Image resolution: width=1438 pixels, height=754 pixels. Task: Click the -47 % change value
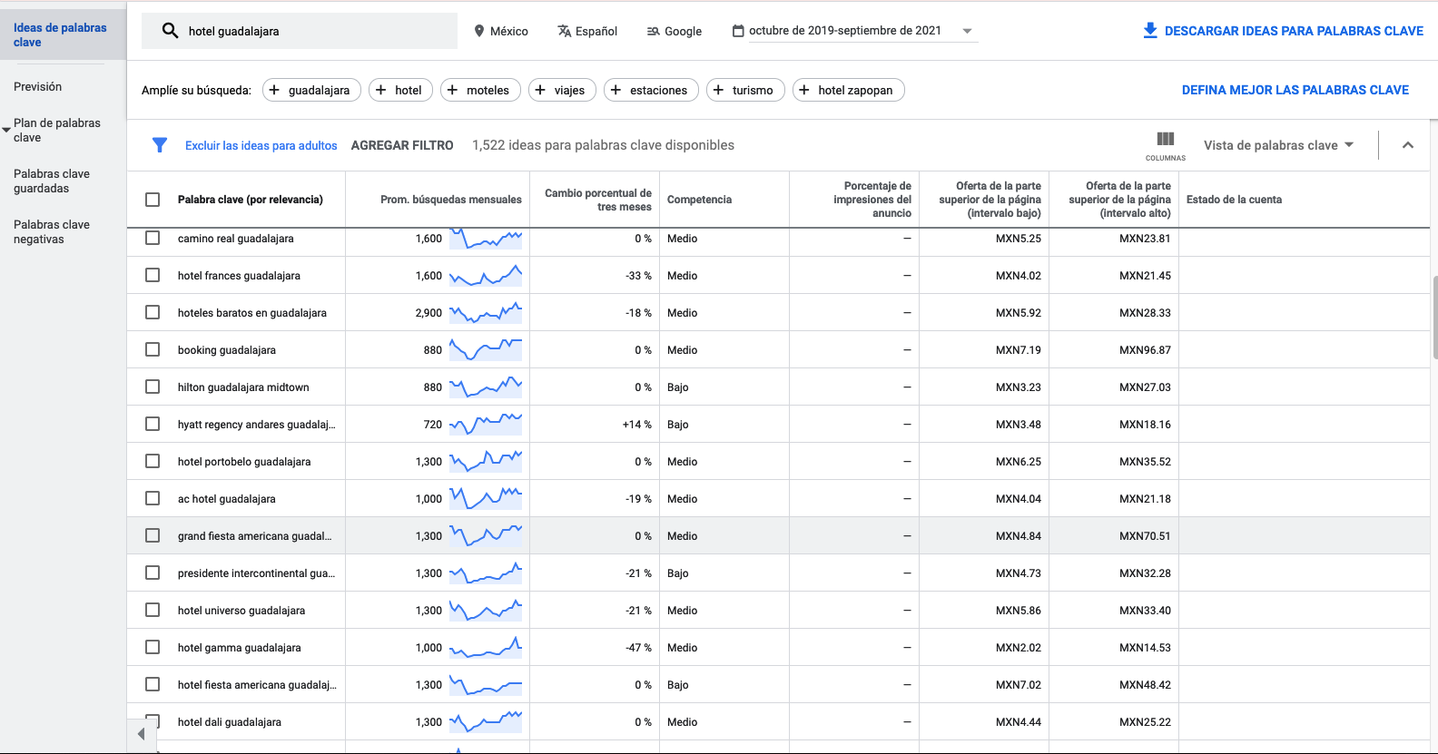click(638, 647)
